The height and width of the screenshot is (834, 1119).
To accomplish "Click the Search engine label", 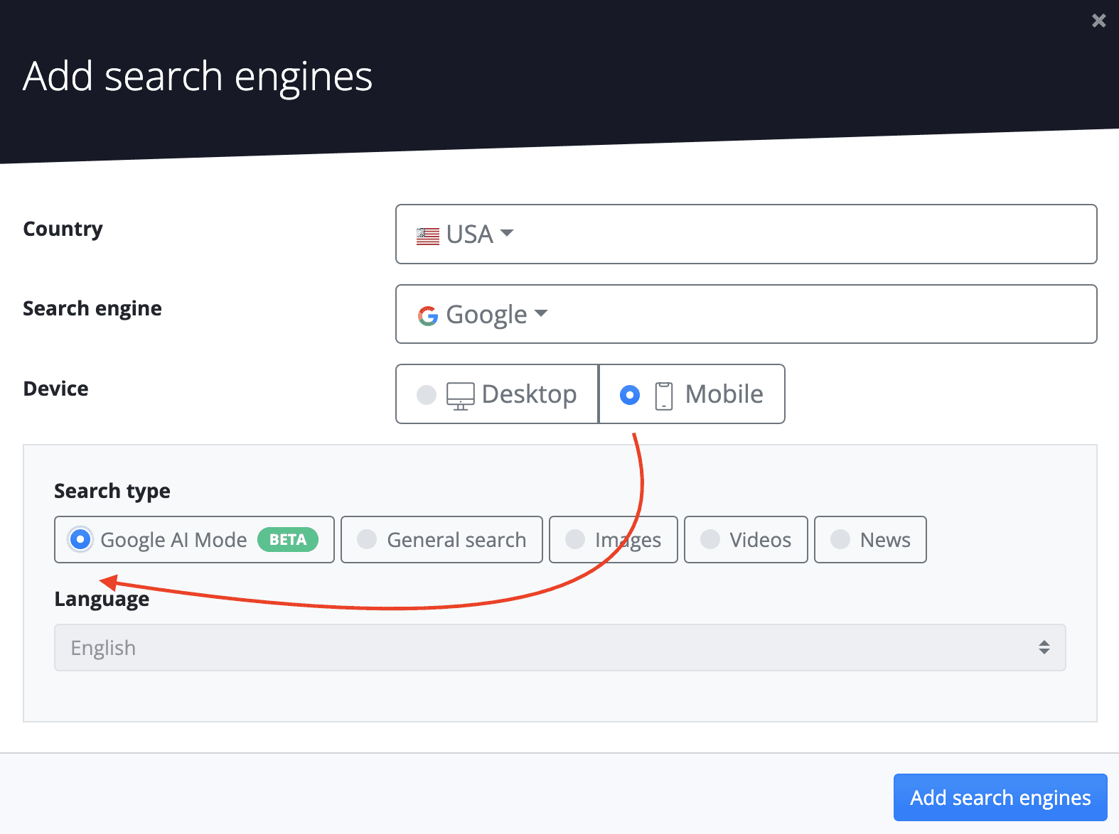I will [92, 308].
